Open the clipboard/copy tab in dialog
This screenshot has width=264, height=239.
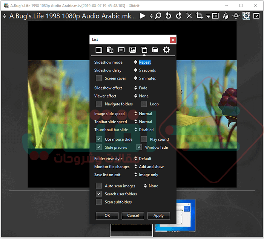pyautogui.click(x=110, y=50)
